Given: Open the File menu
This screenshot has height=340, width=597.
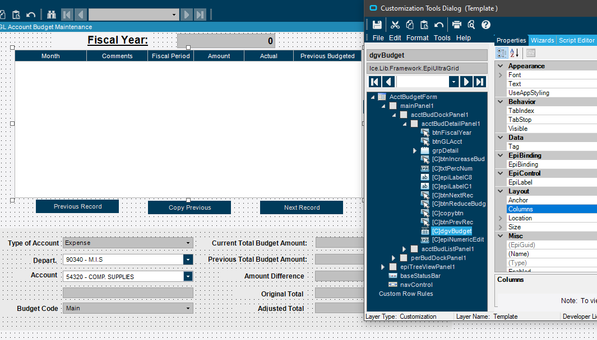Looking at the screenshot, I should tap(378, 37).
